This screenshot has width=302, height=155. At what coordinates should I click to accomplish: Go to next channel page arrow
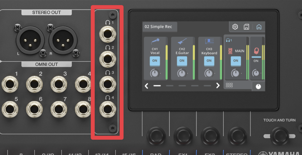click(x=218, y=86)
